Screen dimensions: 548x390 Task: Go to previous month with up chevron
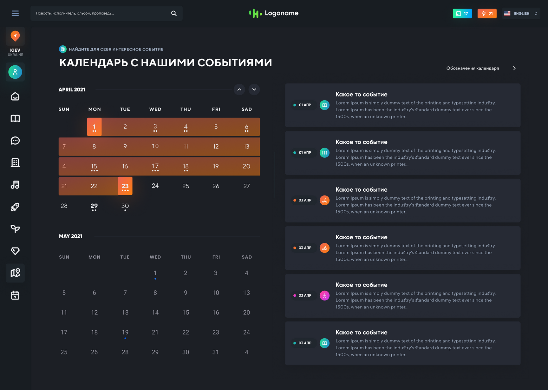(x=239, y=89)
